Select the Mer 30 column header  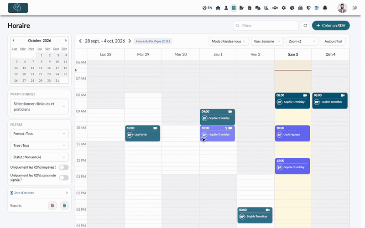pyautogui.click(x=181, y=54)
